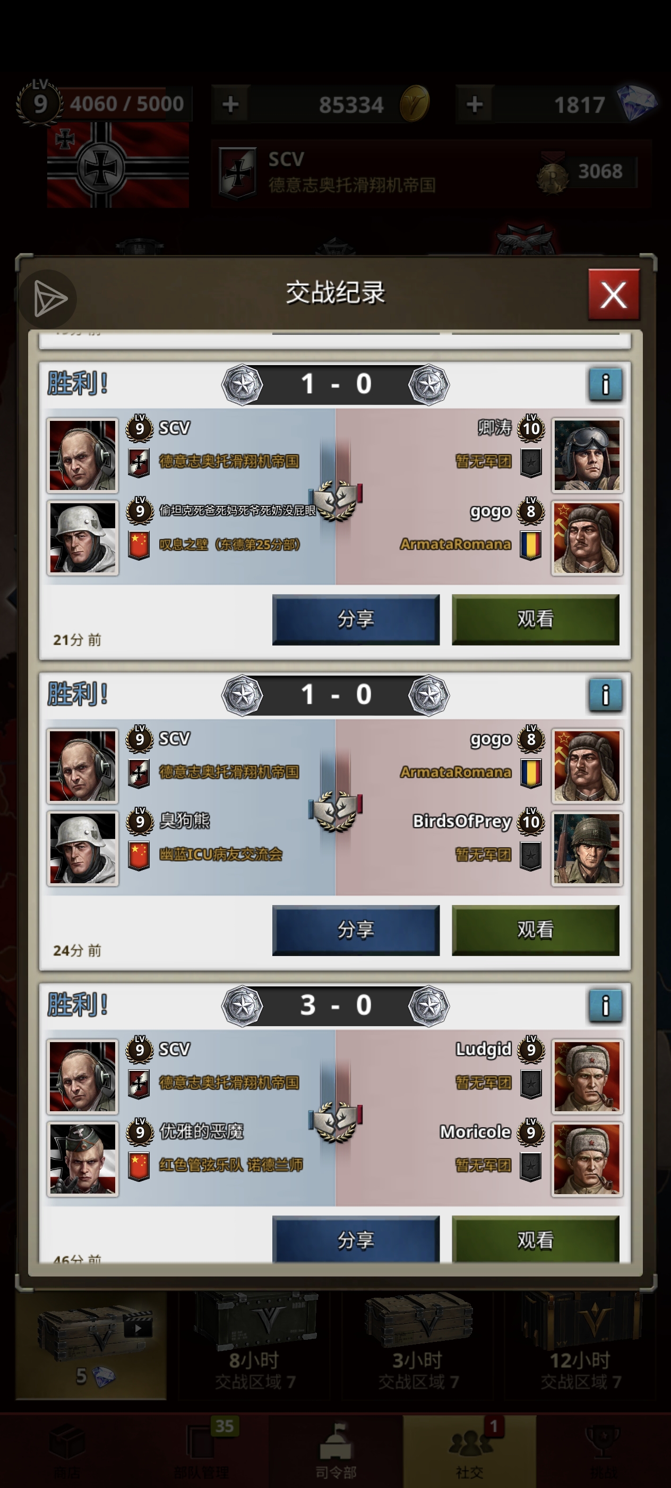Open info icon for the 3 - 0 battle
671x1488 pixels.
605,1005
